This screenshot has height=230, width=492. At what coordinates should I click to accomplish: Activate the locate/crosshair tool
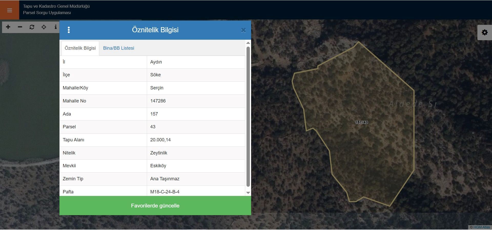44,27
